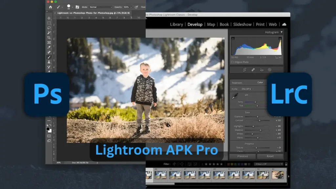Viewport: 336px width, 189px height.
Task: Switch to the Slideshow module
Action: pos(242,24)
